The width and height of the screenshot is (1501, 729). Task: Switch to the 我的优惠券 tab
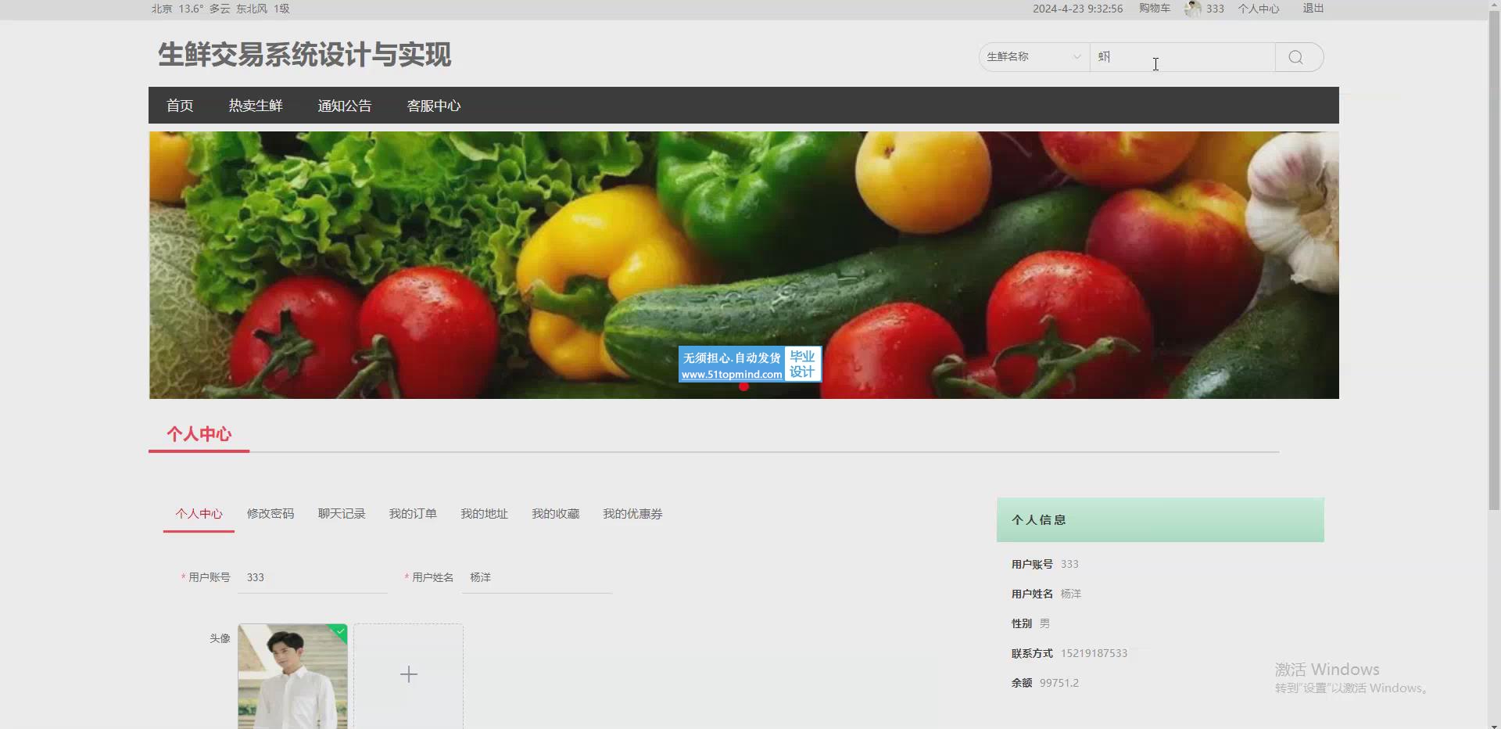(632, 514)
